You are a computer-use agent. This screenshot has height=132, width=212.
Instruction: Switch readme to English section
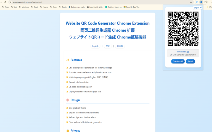(x=95, y=46)
